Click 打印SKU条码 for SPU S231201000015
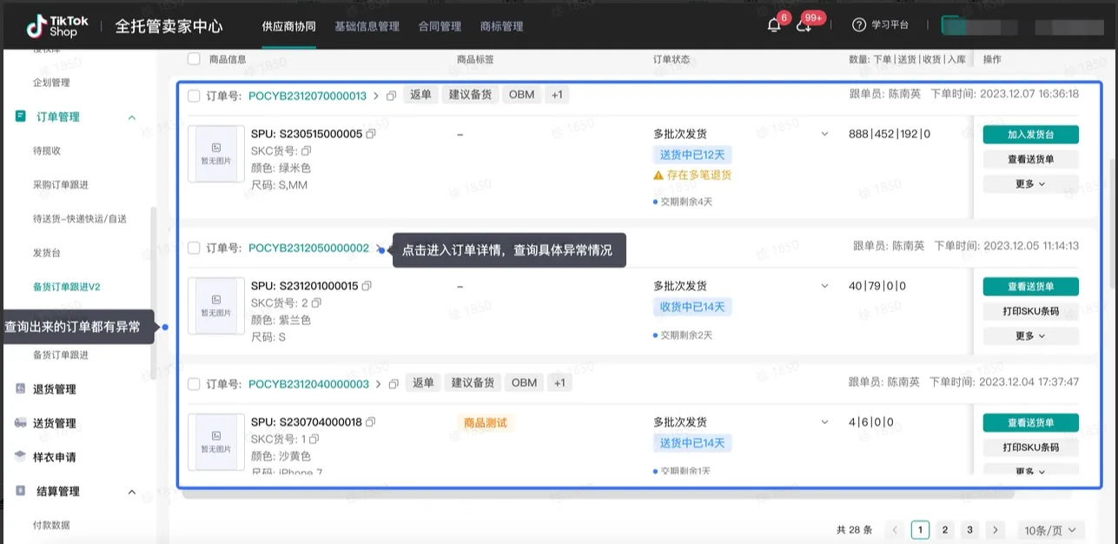The height and width of the screenshot is (544, 1118). [1030, 311]
